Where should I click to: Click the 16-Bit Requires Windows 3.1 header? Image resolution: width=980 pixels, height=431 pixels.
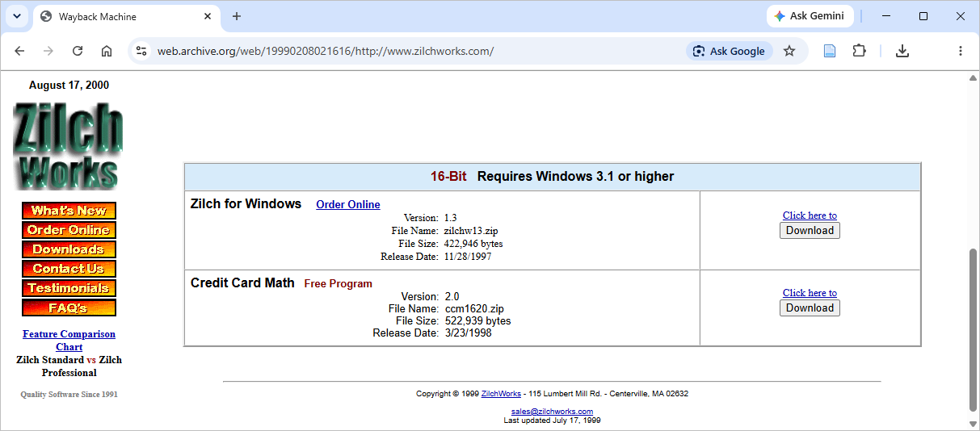553,176
